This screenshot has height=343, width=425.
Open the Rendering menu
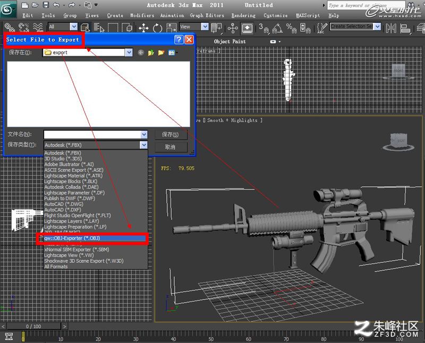click(x=243, y=15)
